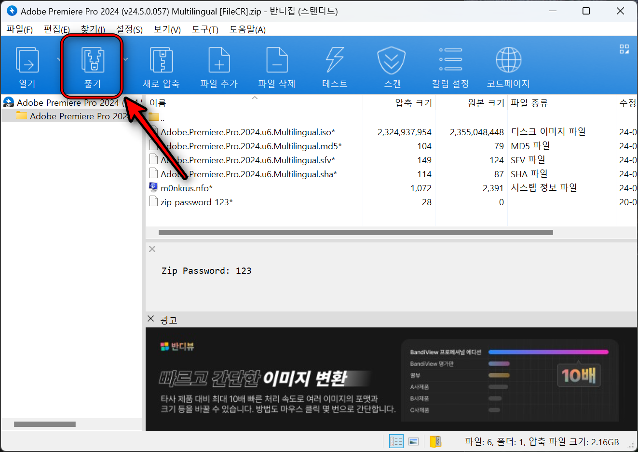Screen dimensions: 638x452
Task: Select the zip root node in the tree
Action: click(72, 102)
